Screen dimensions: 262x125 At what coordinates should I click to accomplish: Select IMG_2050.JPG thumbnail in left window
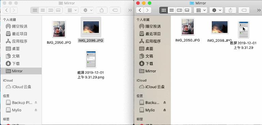[59, 29]
